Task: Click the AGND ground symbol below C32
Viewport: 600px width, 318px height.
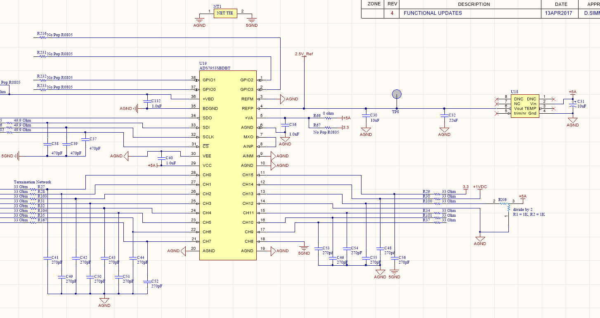Action: (x=444, y=130)
